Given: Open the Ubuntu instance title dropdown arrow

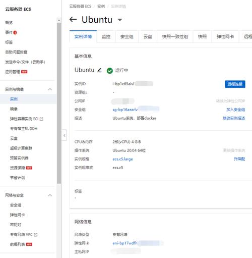Looking at the screenshot, I should pyautogui.click(x=120, y=20).
